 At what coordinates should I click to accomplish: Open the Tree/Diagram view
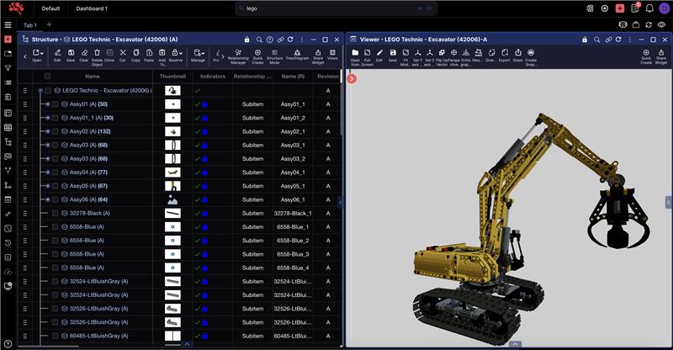point(297,55)
